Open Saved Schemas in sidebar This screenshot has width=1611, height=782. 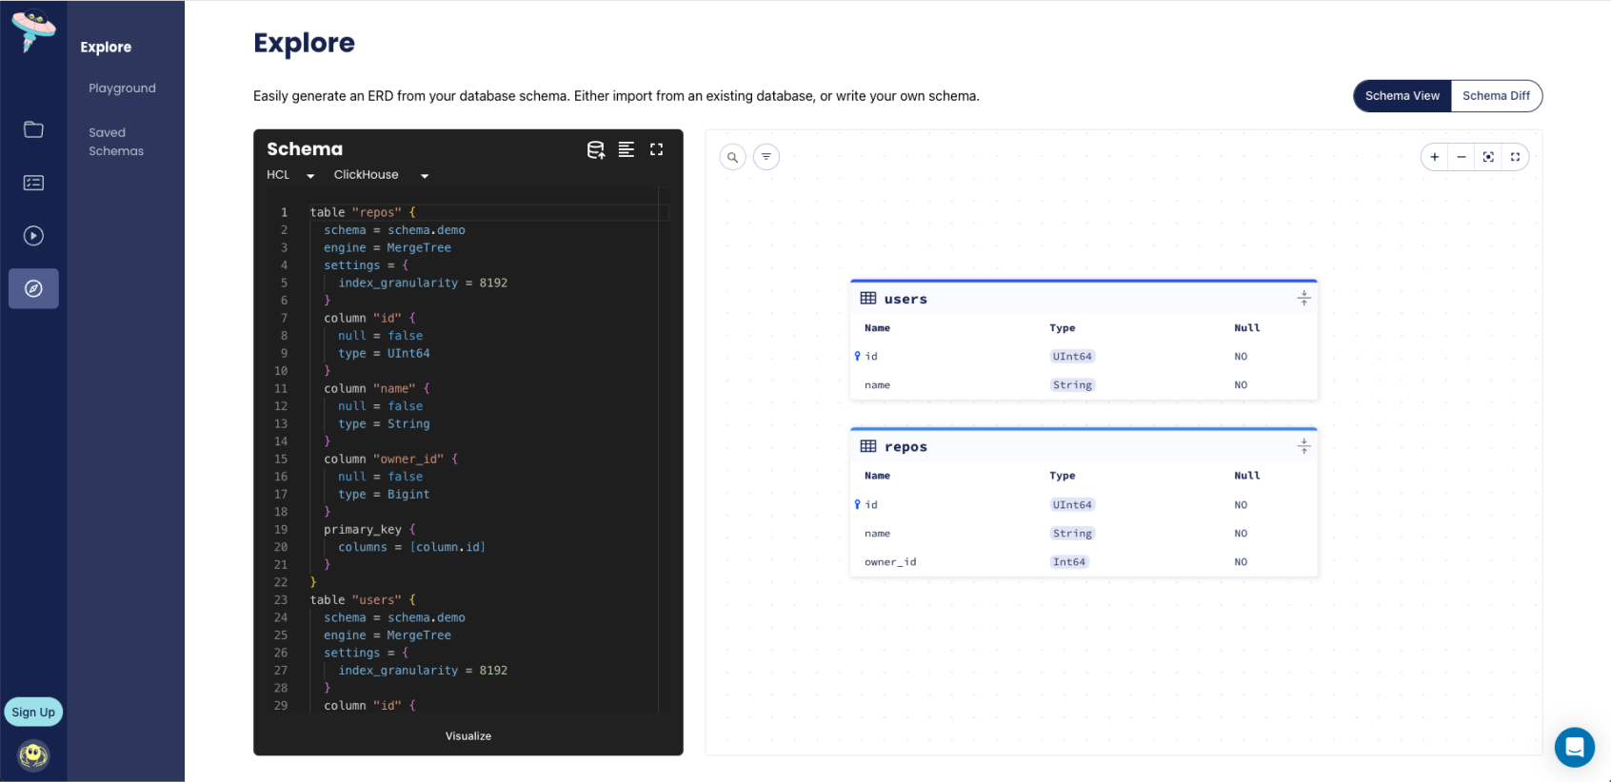116,142
